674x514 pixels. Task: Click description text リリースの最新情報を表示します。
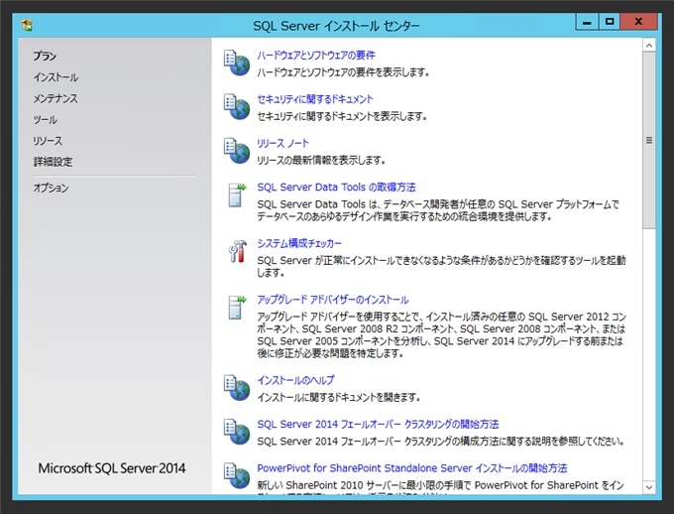click(321, 160)
